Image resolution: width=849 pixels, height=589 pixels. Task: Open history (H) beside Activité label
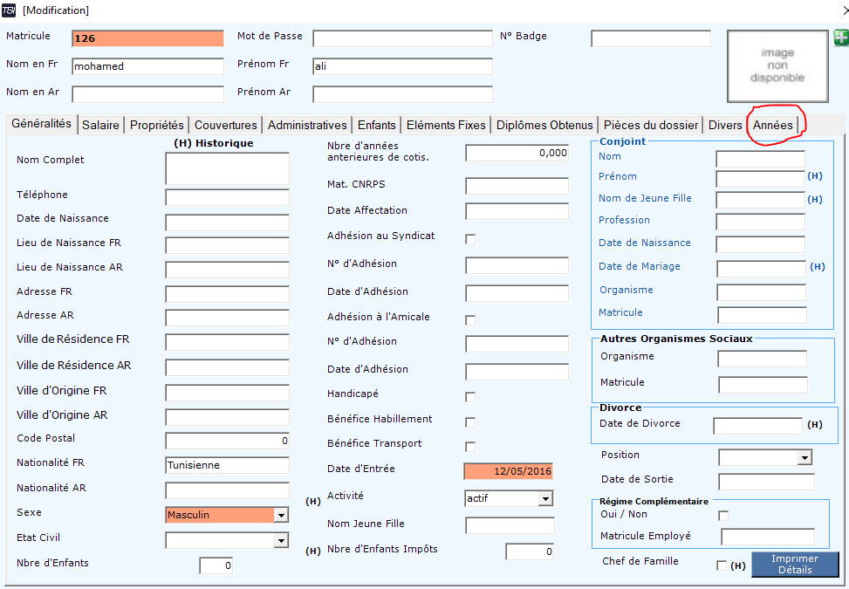(313, 501)
